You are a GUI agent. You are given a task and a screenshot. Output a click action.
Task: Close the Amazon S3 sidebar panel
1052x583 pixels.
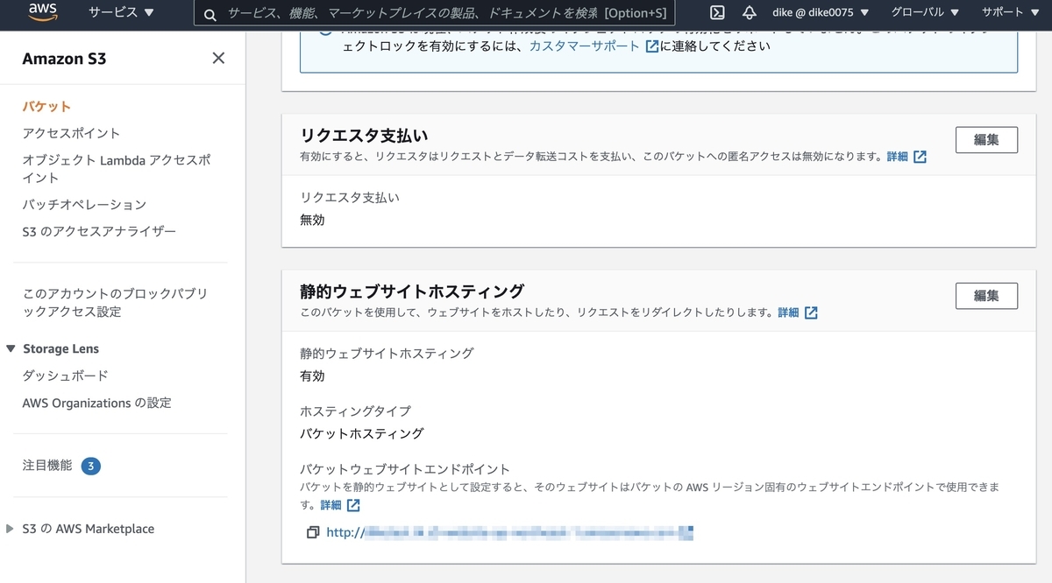point(218,58)
